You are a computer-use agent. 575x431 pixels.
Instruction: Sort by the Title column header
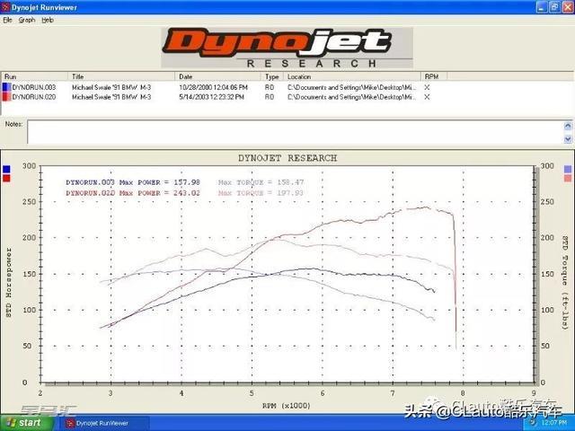tap(121, 76)
